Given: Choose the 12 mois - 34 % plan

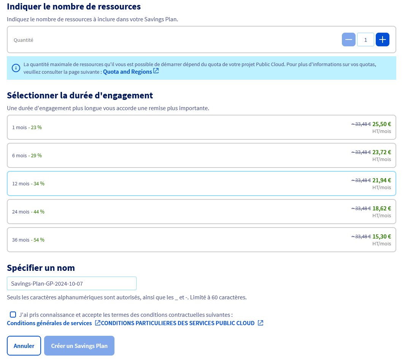Looking at the screenshot, I should coord(201,183).
